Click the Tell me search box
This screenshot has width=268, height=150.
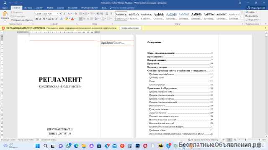tap(122, 8)
